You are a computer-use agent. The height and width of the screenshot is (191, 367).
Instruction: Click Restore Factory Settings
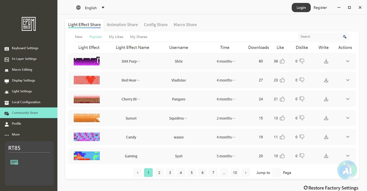[x=331, y=188]
